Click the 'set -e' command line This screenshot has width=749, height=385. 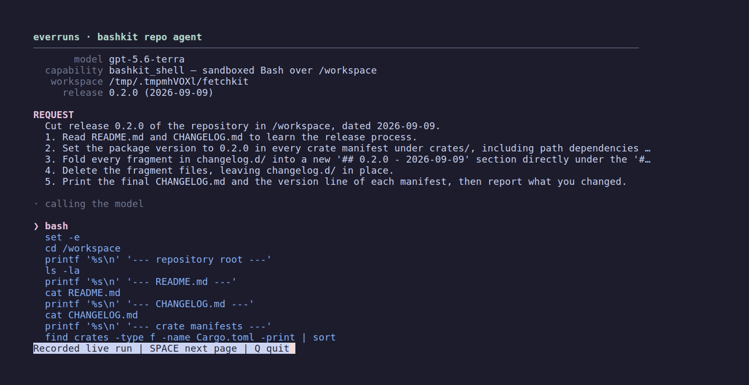pos(62,237)
